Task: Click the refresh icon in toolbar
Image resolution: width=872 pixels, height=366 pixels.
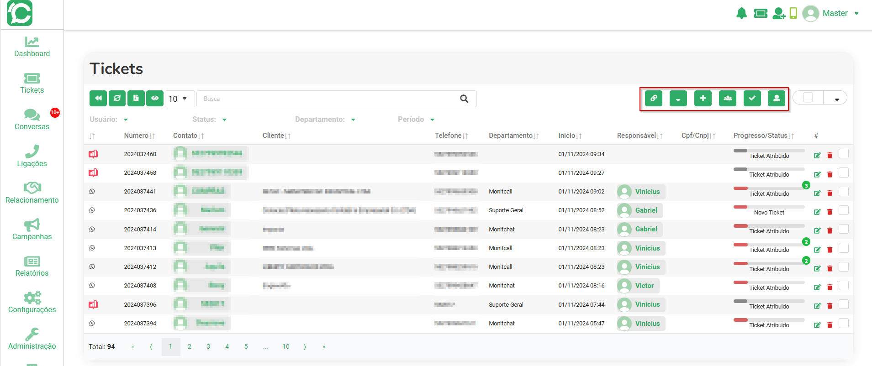Action: pos(117,98)
